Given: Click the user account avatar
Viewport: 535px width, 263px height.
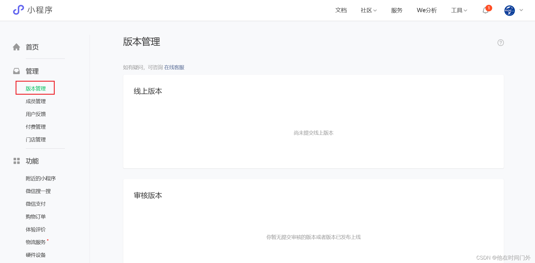Looking at the screenshot, I should pyautogui.click(x=509, y=10).
